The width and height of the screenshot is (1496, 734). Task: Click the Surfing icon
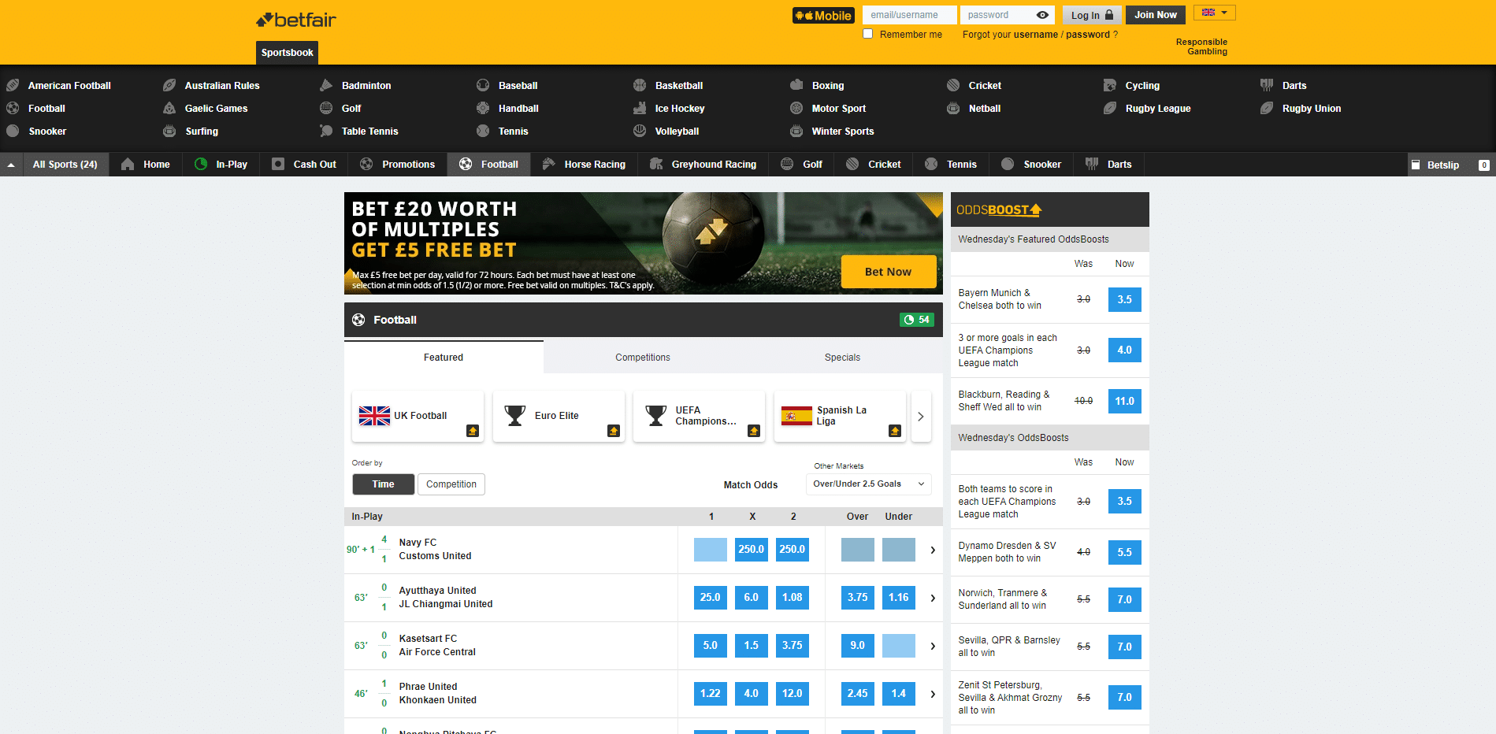(x=169, y=131)
